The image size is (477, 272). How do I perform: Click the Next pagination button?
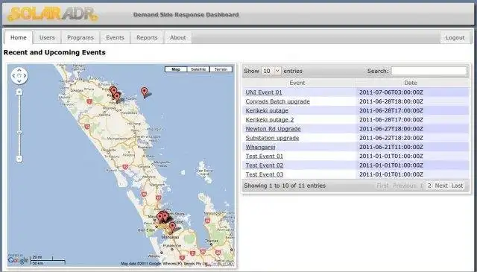[441, 186]
